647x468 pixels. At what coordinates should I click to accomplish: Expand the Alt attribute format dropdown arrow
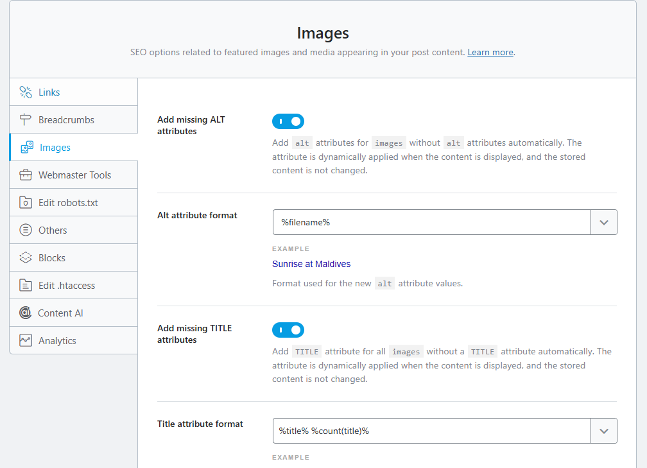pos(603,222)
